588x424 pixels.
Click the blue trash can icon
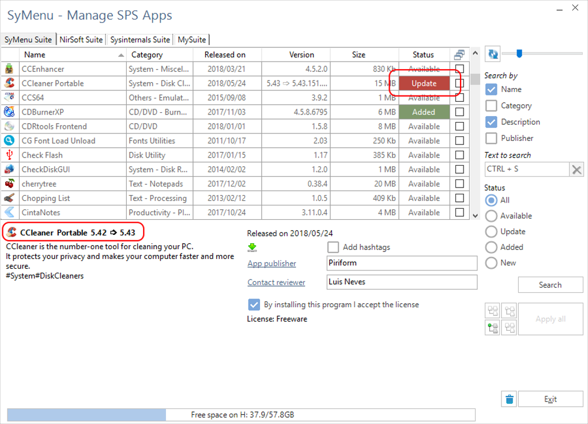tap(509, 399)
